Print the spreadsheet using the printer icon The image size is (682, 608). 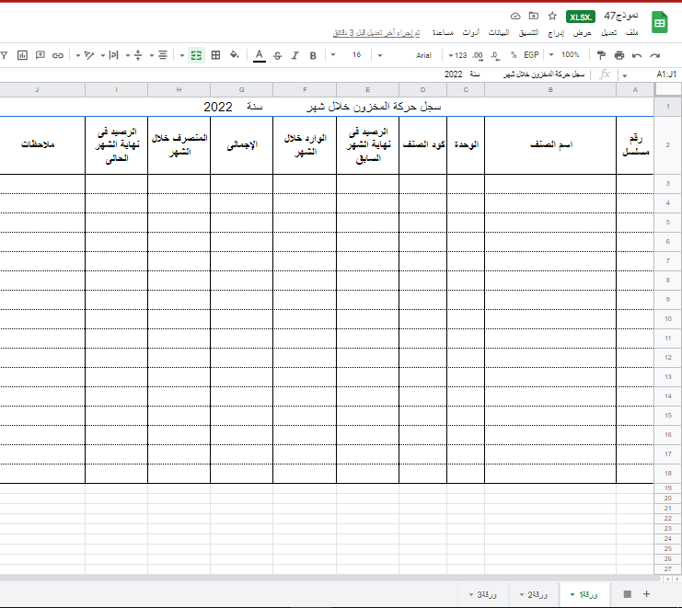[619, 55]
